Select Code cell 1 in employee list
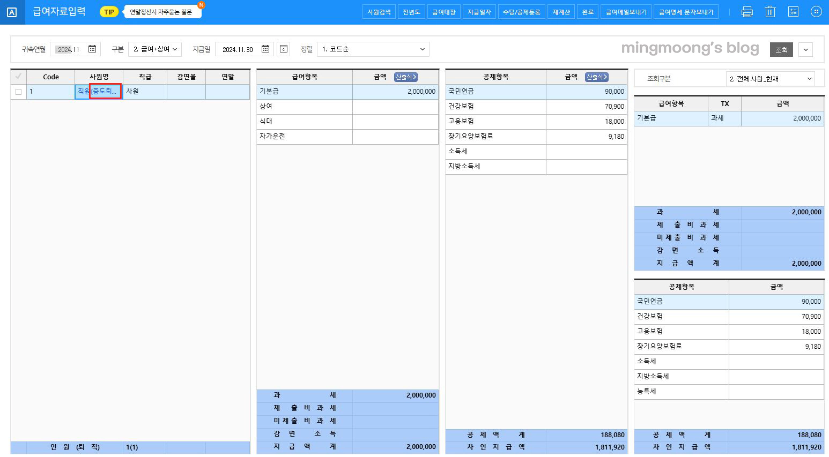Image resolution: width=829 pixels, height=457 pixels. [51, 92]
